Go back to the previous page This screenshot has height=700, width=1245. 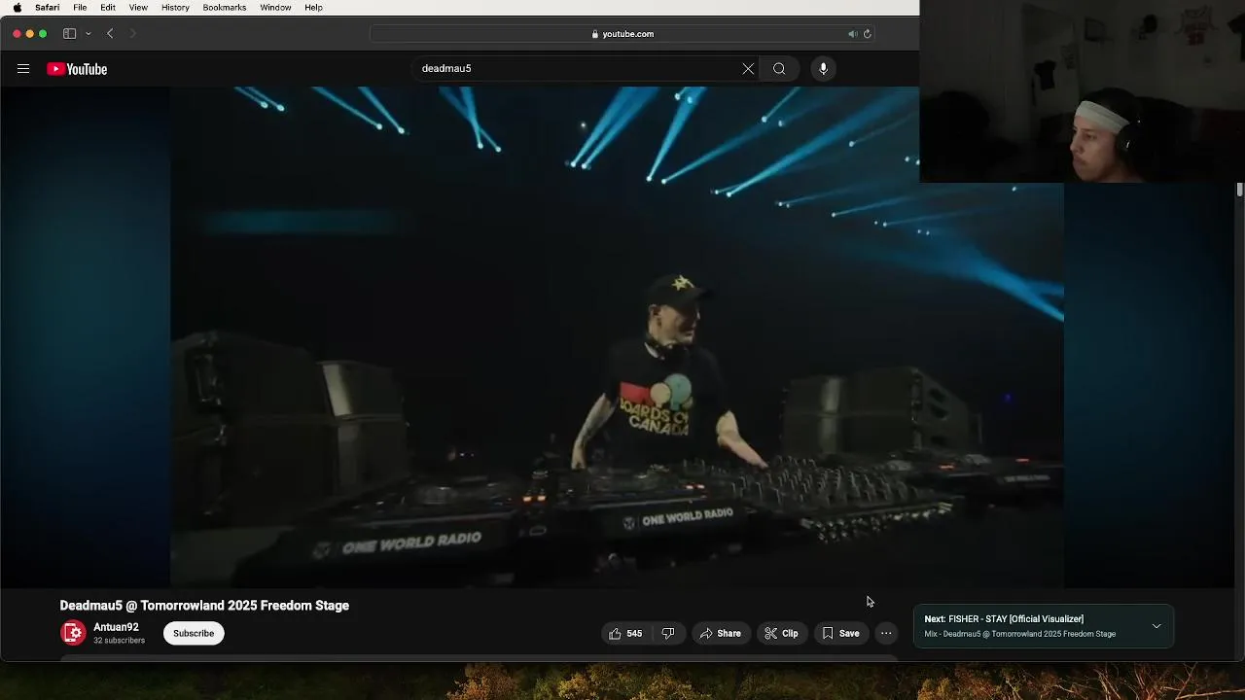pyautogui.click(x=110, y=33)
